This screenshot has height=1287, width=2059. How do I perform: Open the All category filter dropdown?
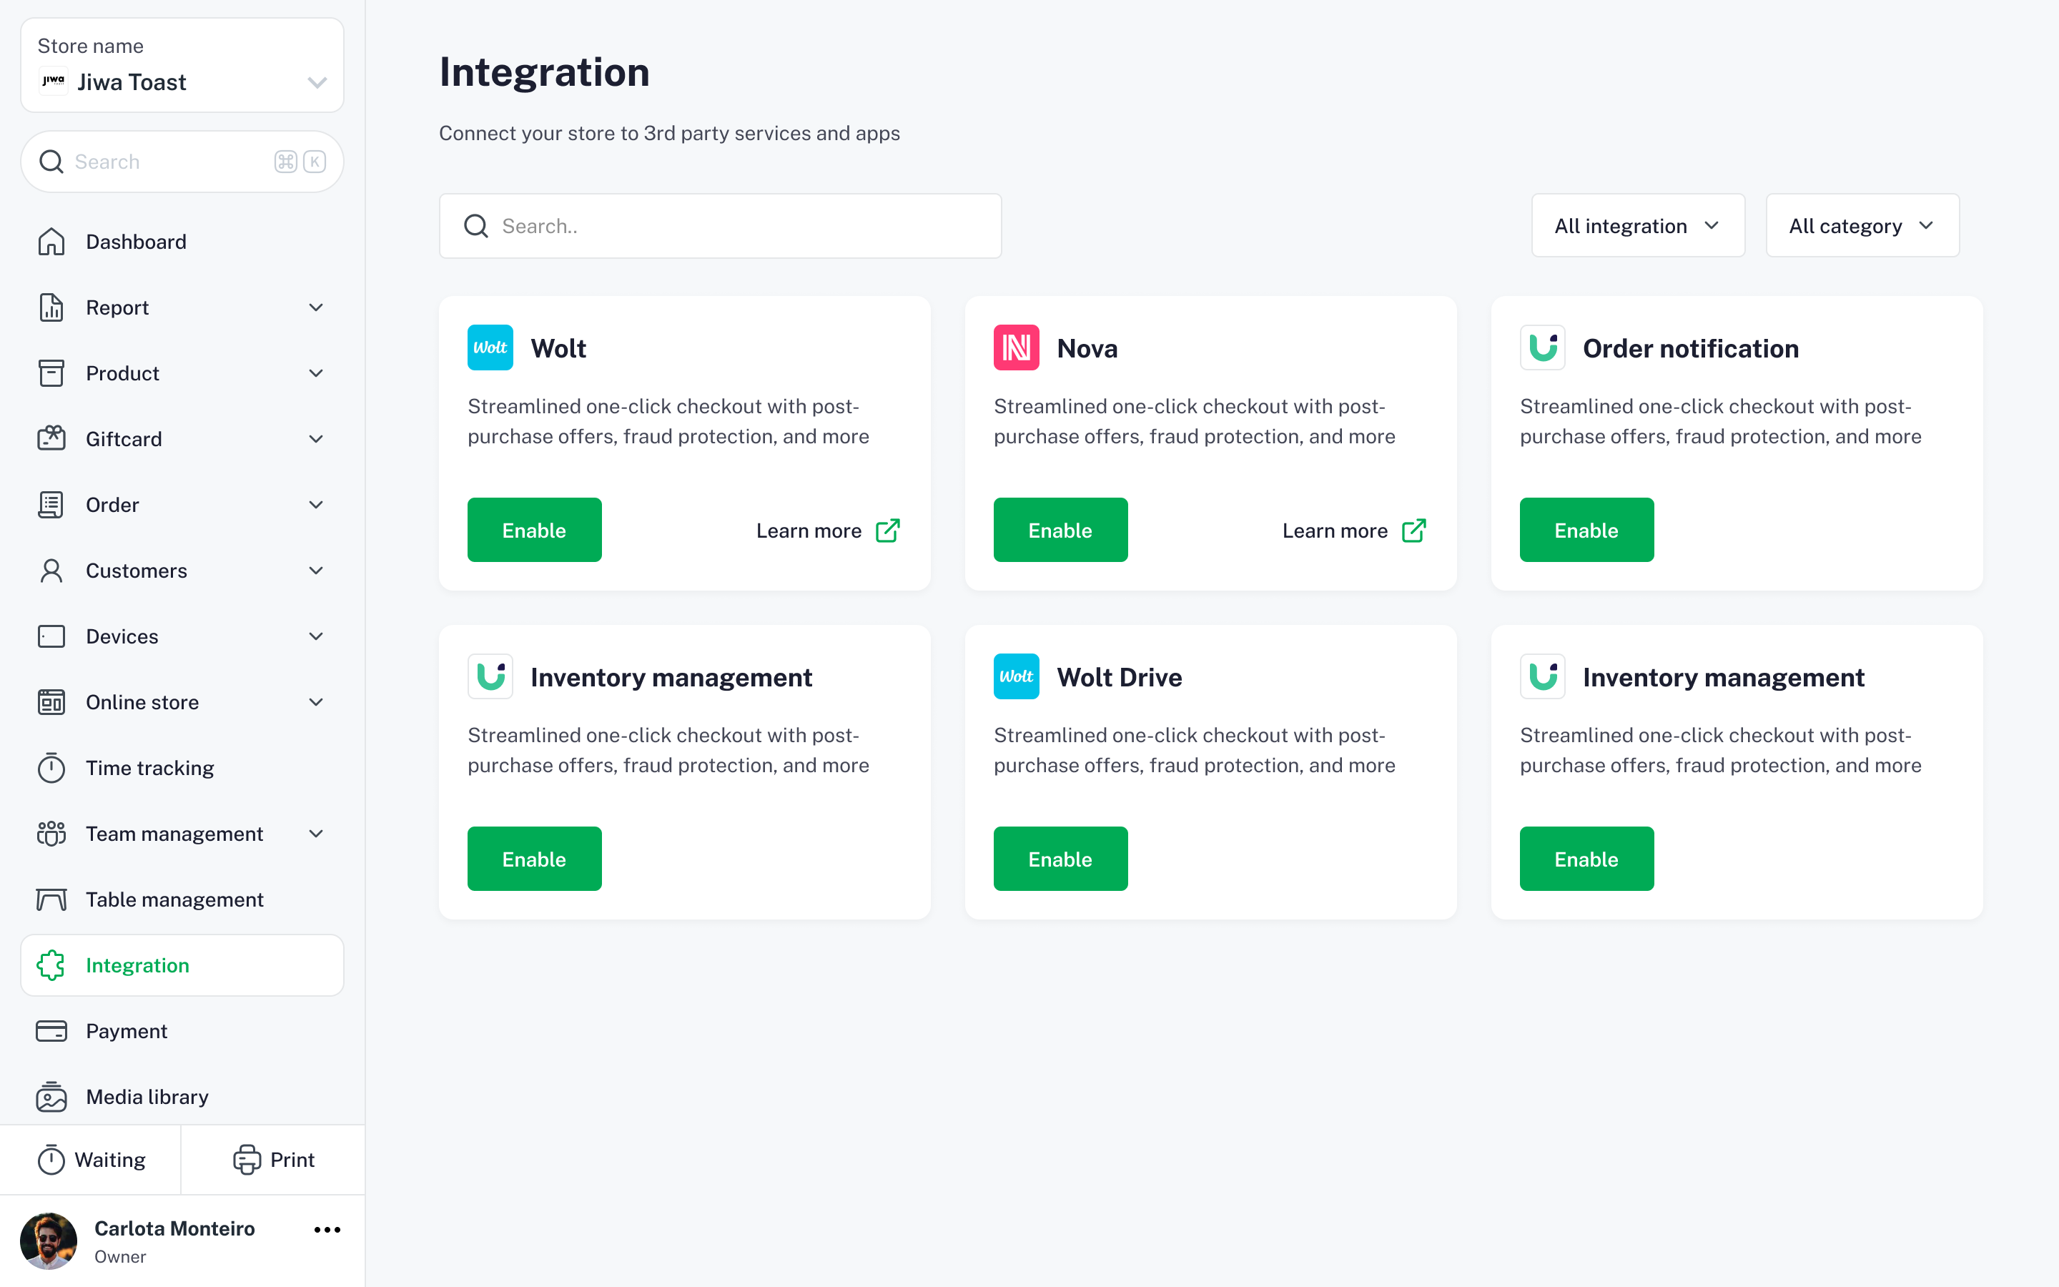point(1862,225)
